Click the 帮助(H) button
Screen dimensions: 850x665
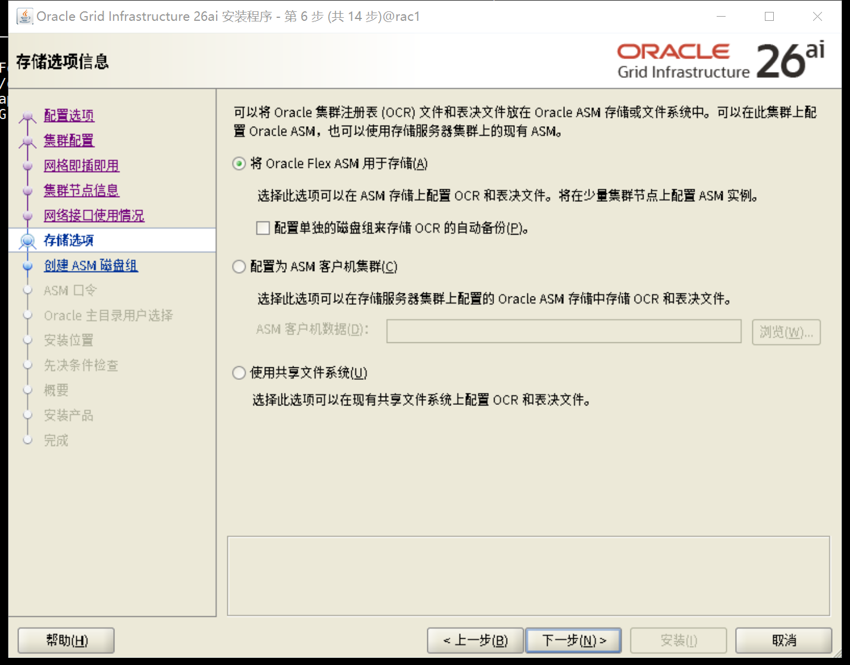[x=66, y=641]
